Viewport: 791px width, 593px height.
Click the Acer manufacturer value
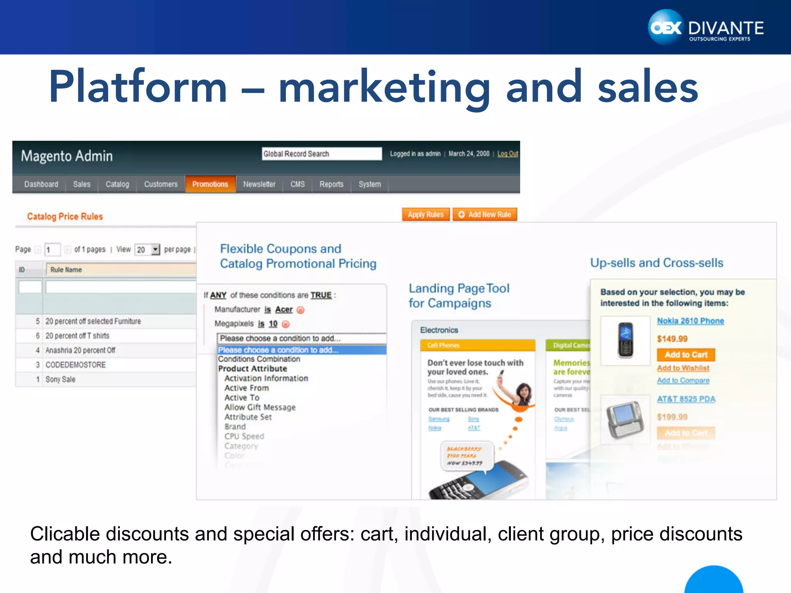[284, 310]
